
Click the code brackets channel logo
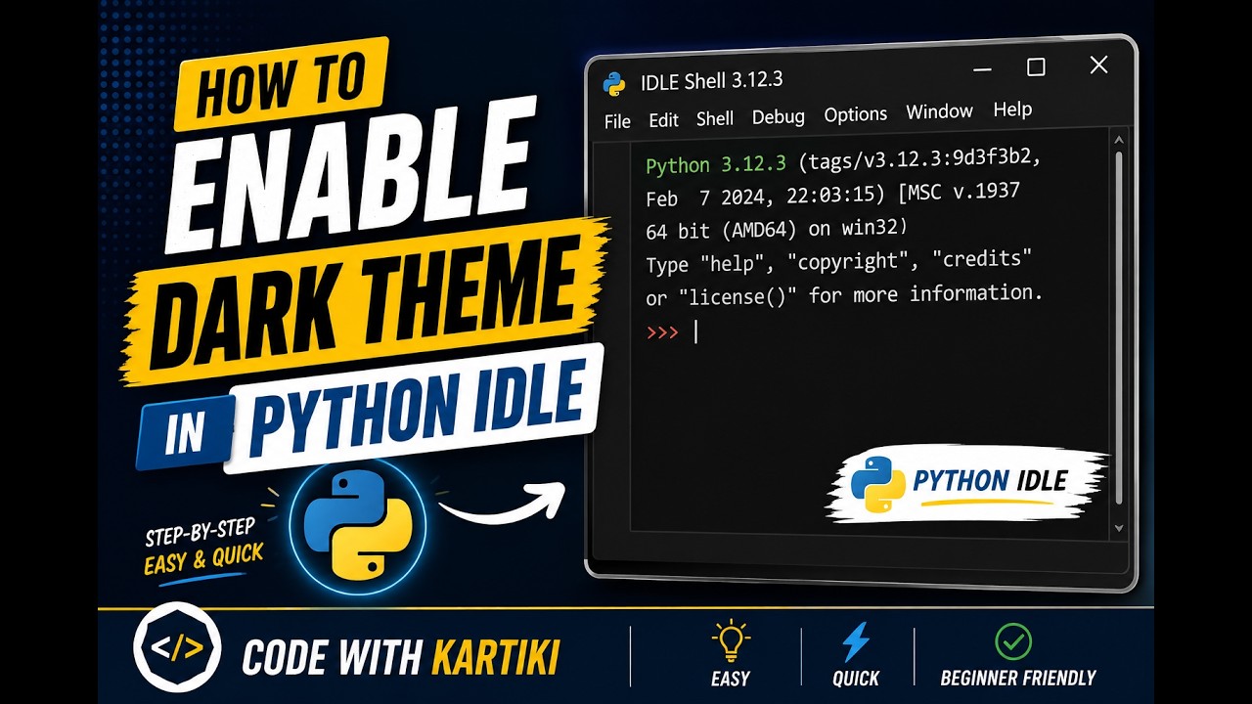(177, 648)
